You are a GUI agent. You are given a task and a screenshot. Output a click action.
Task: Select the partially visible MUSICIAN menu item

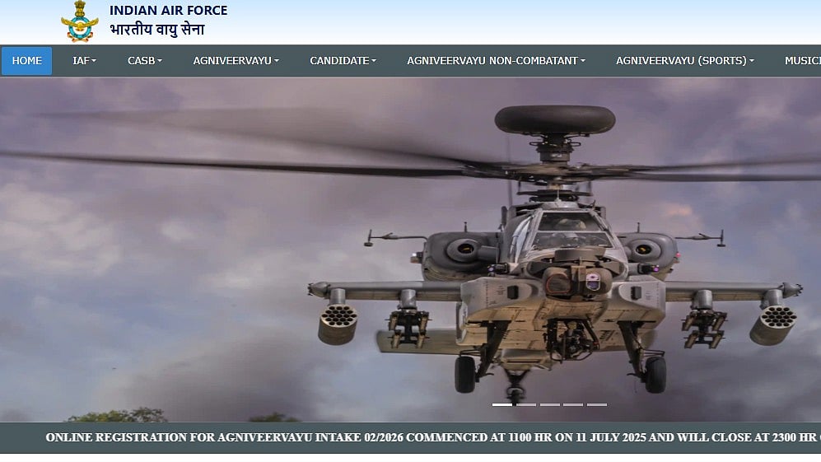(x=801, y=61)
